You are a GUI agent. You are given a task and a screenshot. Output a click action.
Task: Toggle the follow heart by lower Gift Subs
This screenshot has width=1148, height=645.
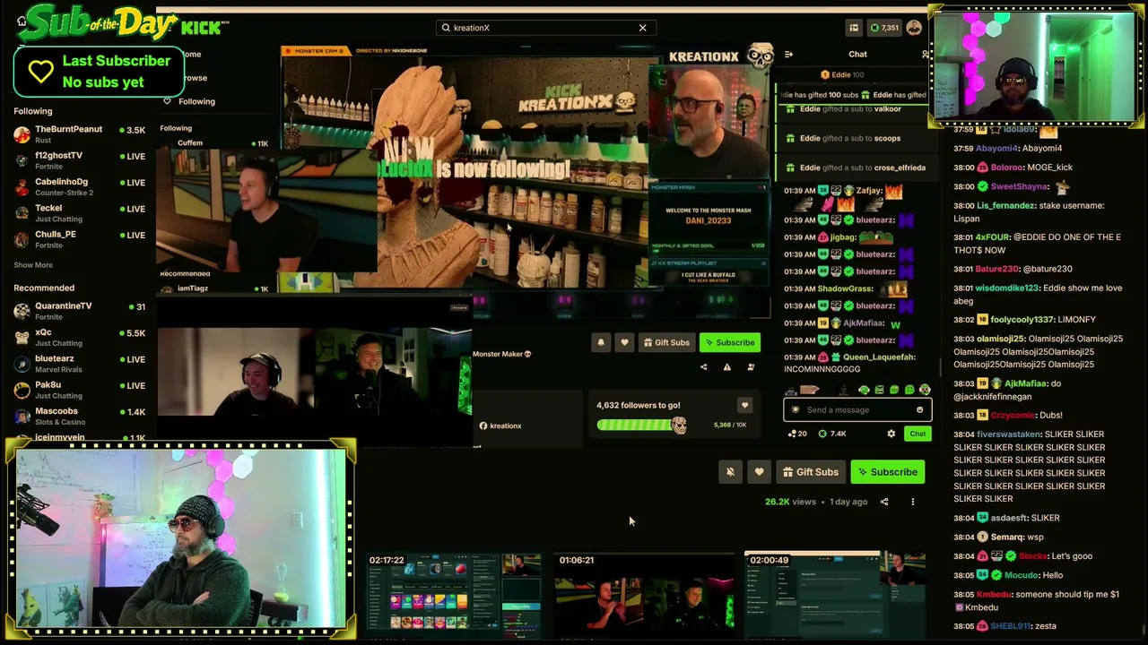click(x=759, y=472)
